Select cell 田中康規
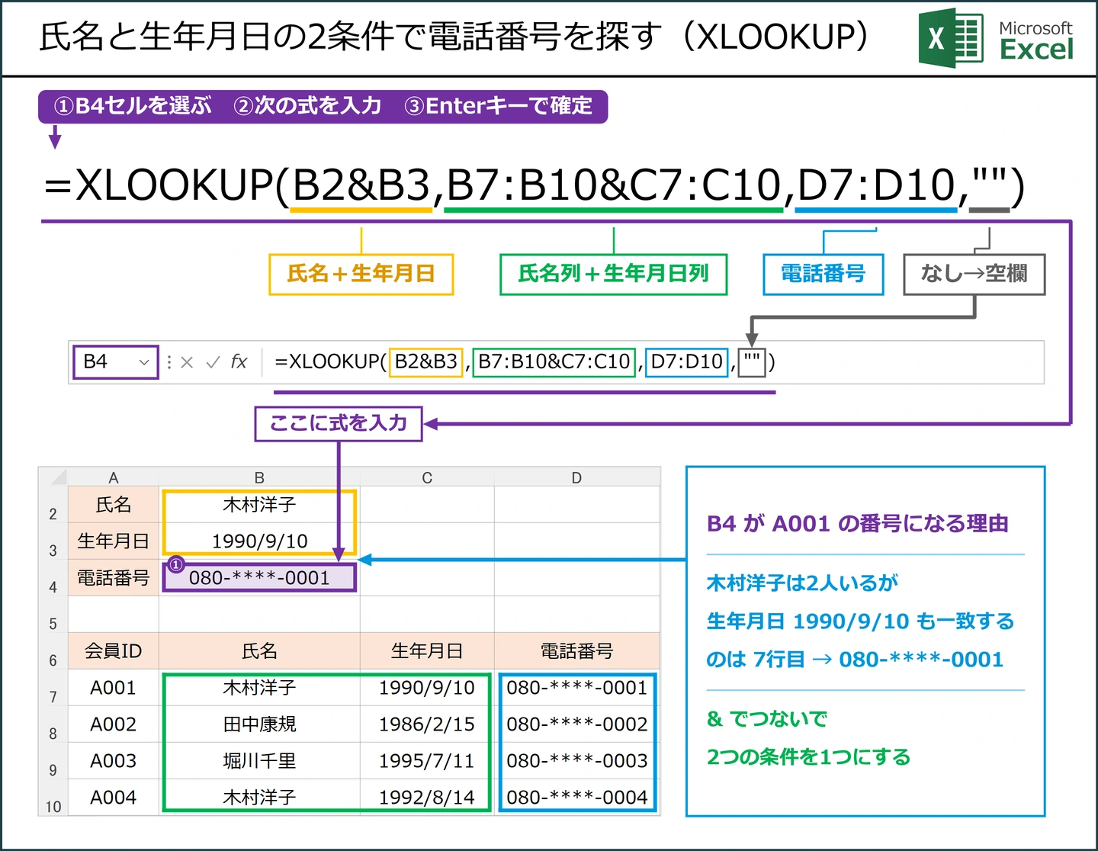The height and width of the screenshot is (851, 1098). [x=259, y=724]
